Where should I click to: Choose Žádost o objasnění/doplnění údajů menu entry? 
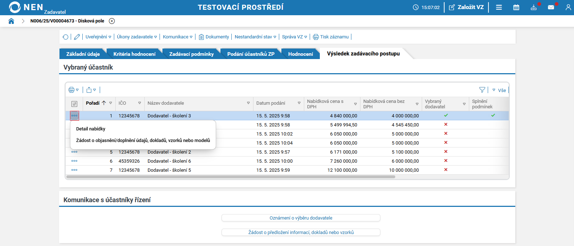[143, 141]
